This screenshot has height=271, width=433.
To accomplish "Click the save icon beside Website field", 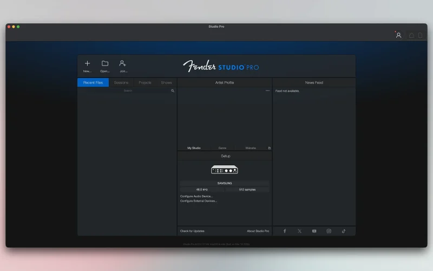I will pos(269,148).
